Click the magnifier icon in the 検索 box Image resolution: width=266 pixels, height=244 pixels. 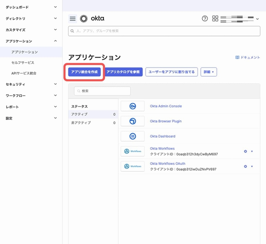click(79, 91)
